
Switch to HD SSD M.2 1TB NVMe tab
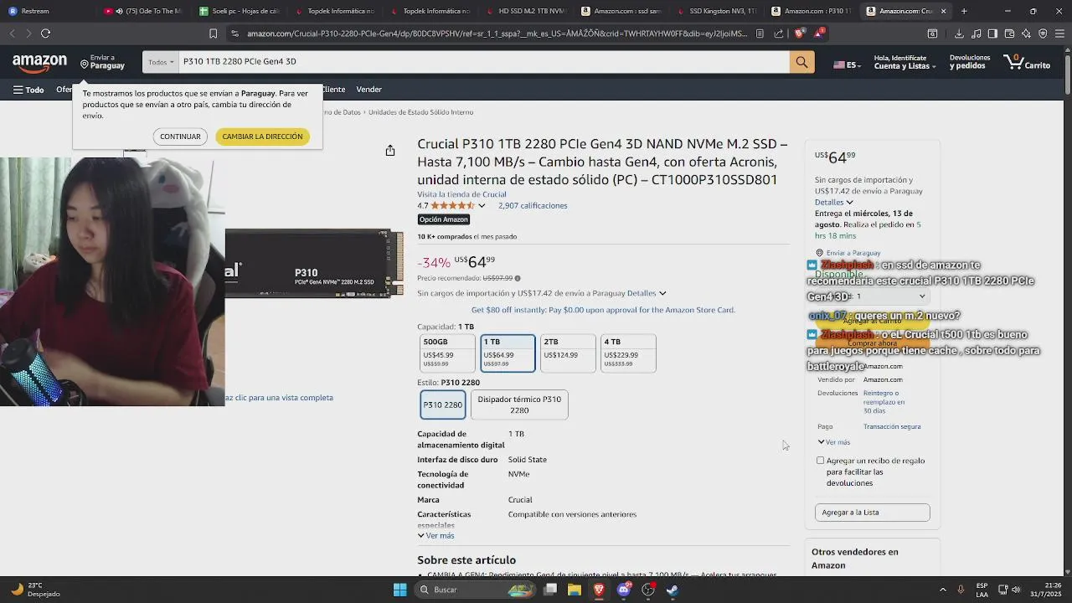(525, 11)
